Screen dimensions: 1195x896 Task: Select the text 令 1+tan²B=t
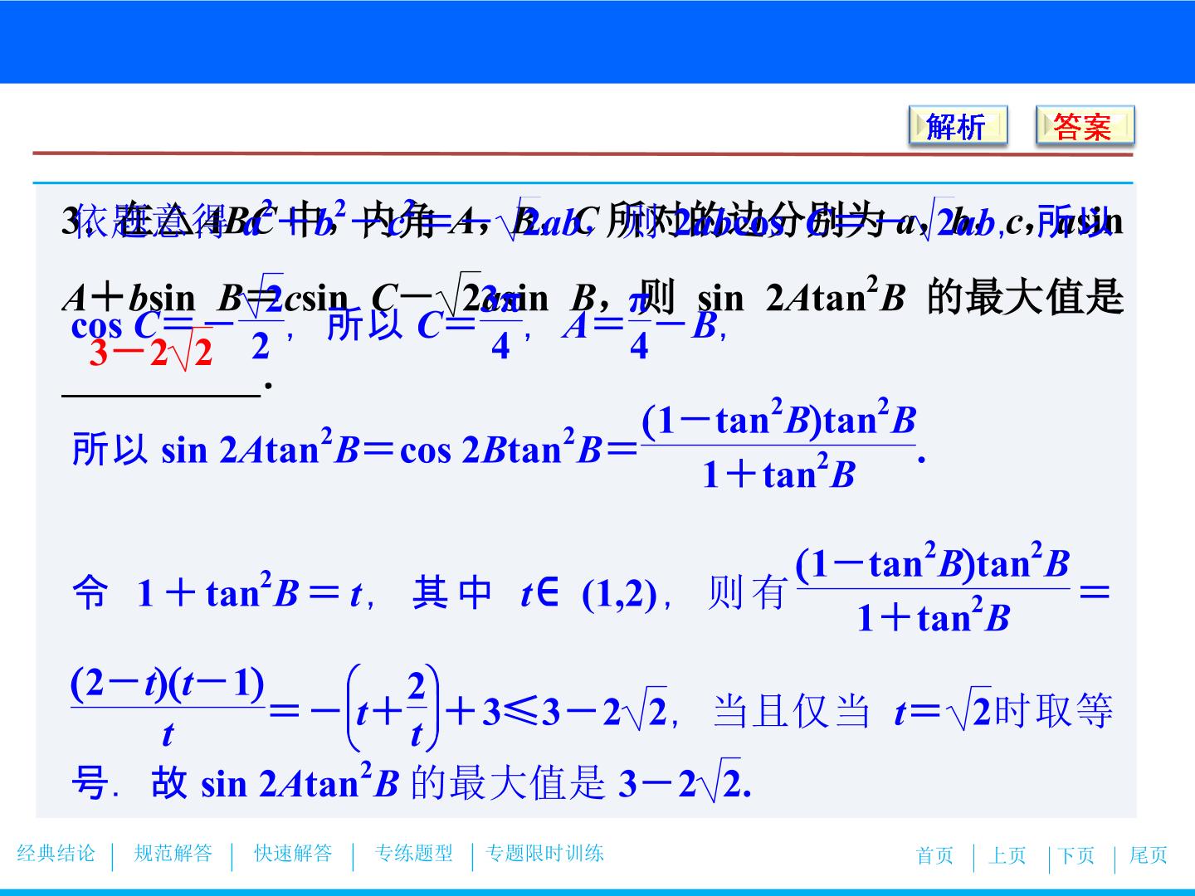click(217, 593)
